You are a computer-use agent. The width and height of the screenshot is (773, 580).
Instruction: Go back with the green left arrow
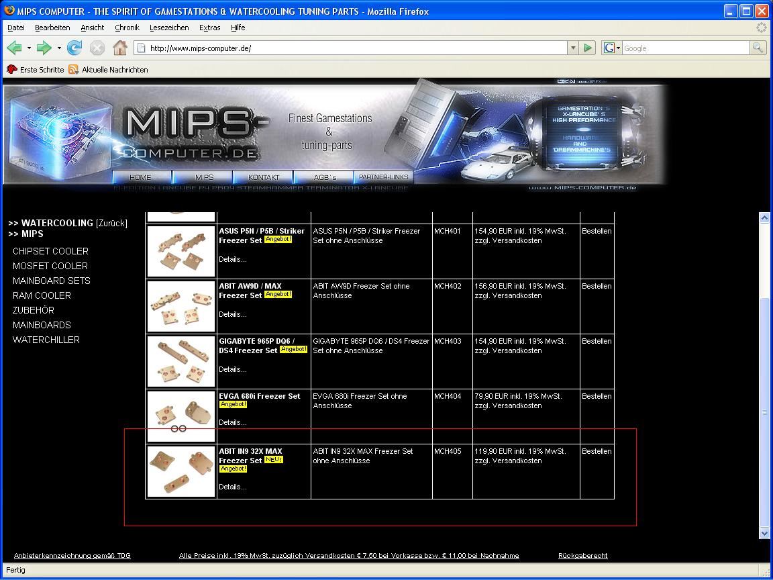pos(15,48)
